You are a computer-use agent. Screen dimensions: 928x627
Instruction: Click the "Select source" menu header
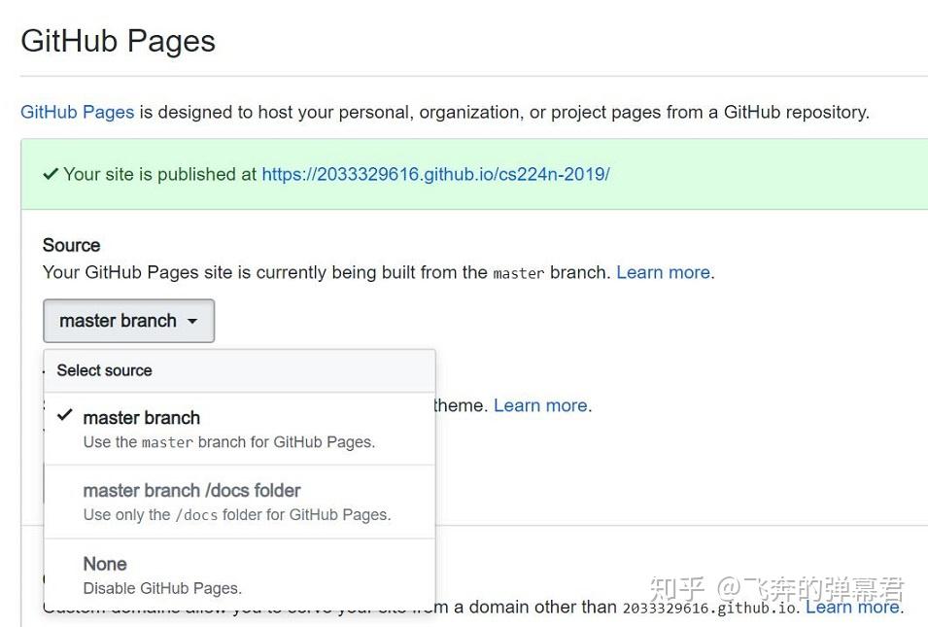pos(104,370)
